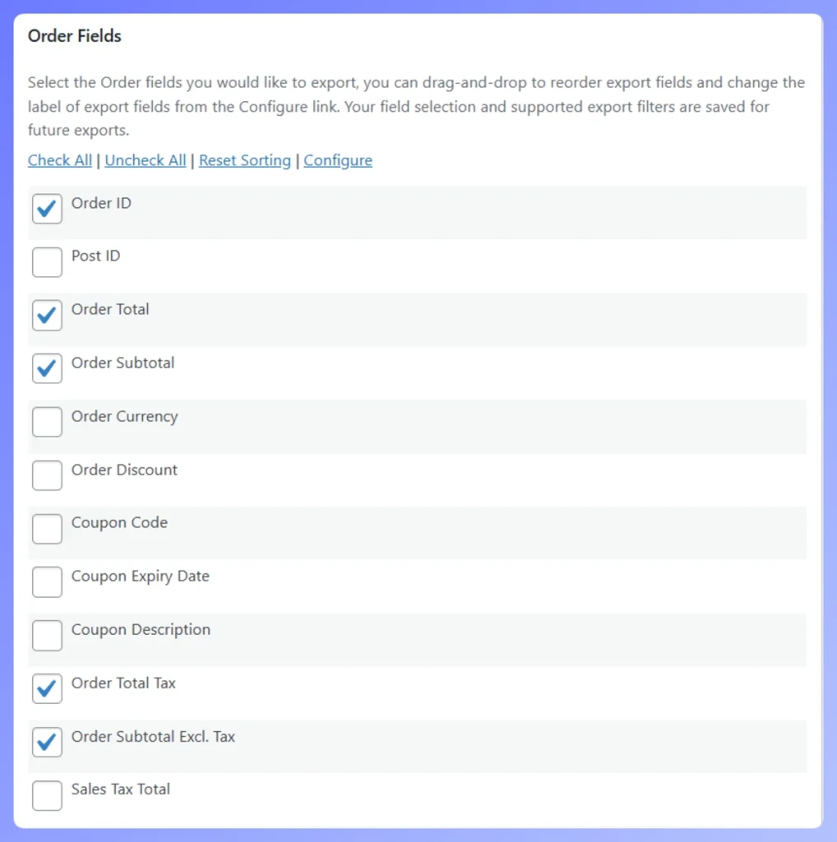Select the Order ID row label

[101, 203]
